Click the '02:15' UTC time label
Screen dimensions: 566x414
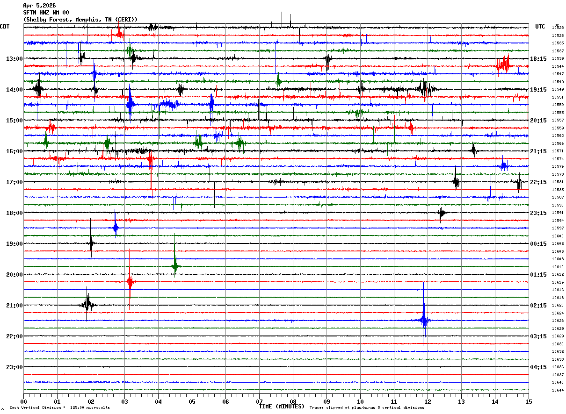coord(538,306)
